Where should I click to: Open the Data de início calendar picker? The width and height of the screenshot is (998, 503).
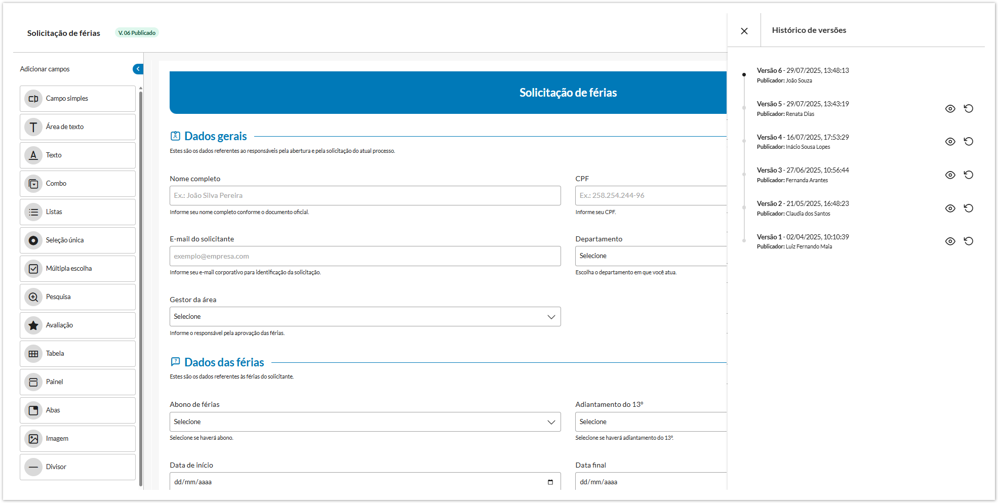pyautogui.click(x=550, y=482)
